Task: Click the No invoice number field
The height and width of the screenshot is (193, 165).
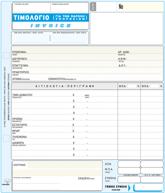Action: point(140,7)
